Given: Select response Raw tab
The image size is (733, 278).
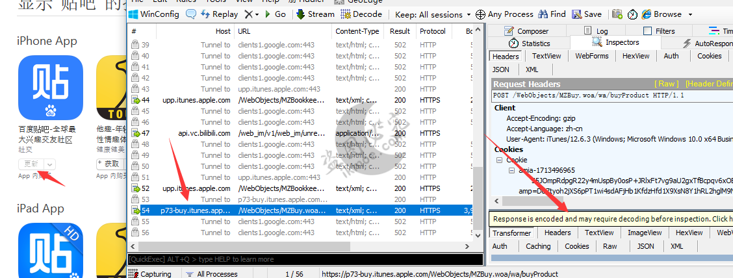Looking at the screenshot, I should [x=610, y=246].
